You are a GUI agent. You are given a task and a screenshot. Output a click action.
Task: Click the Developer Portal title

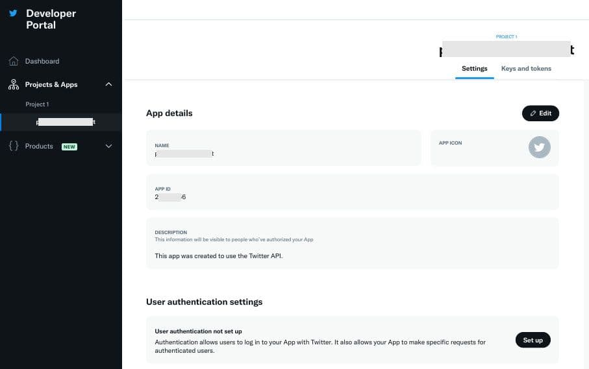(51, 19)
